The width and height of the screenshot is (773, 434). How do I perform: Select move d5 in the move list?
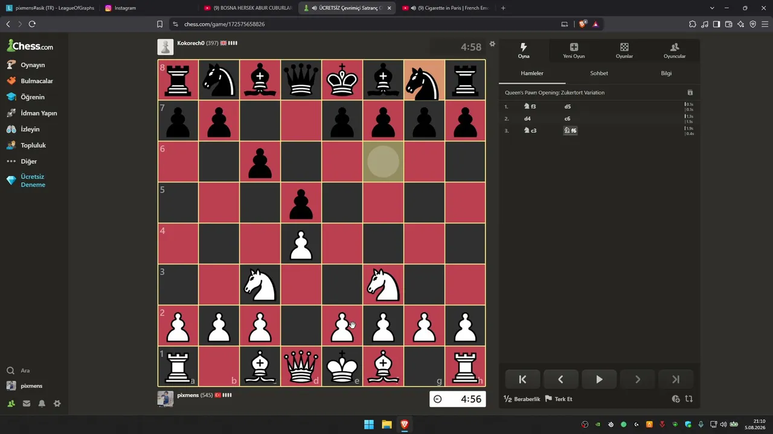pyautogui.click(x=568, y=107)
